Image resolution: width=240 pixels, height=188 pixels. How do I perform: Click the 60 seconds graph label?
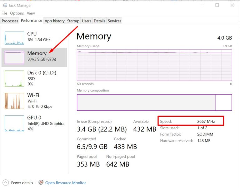(85, 84)
